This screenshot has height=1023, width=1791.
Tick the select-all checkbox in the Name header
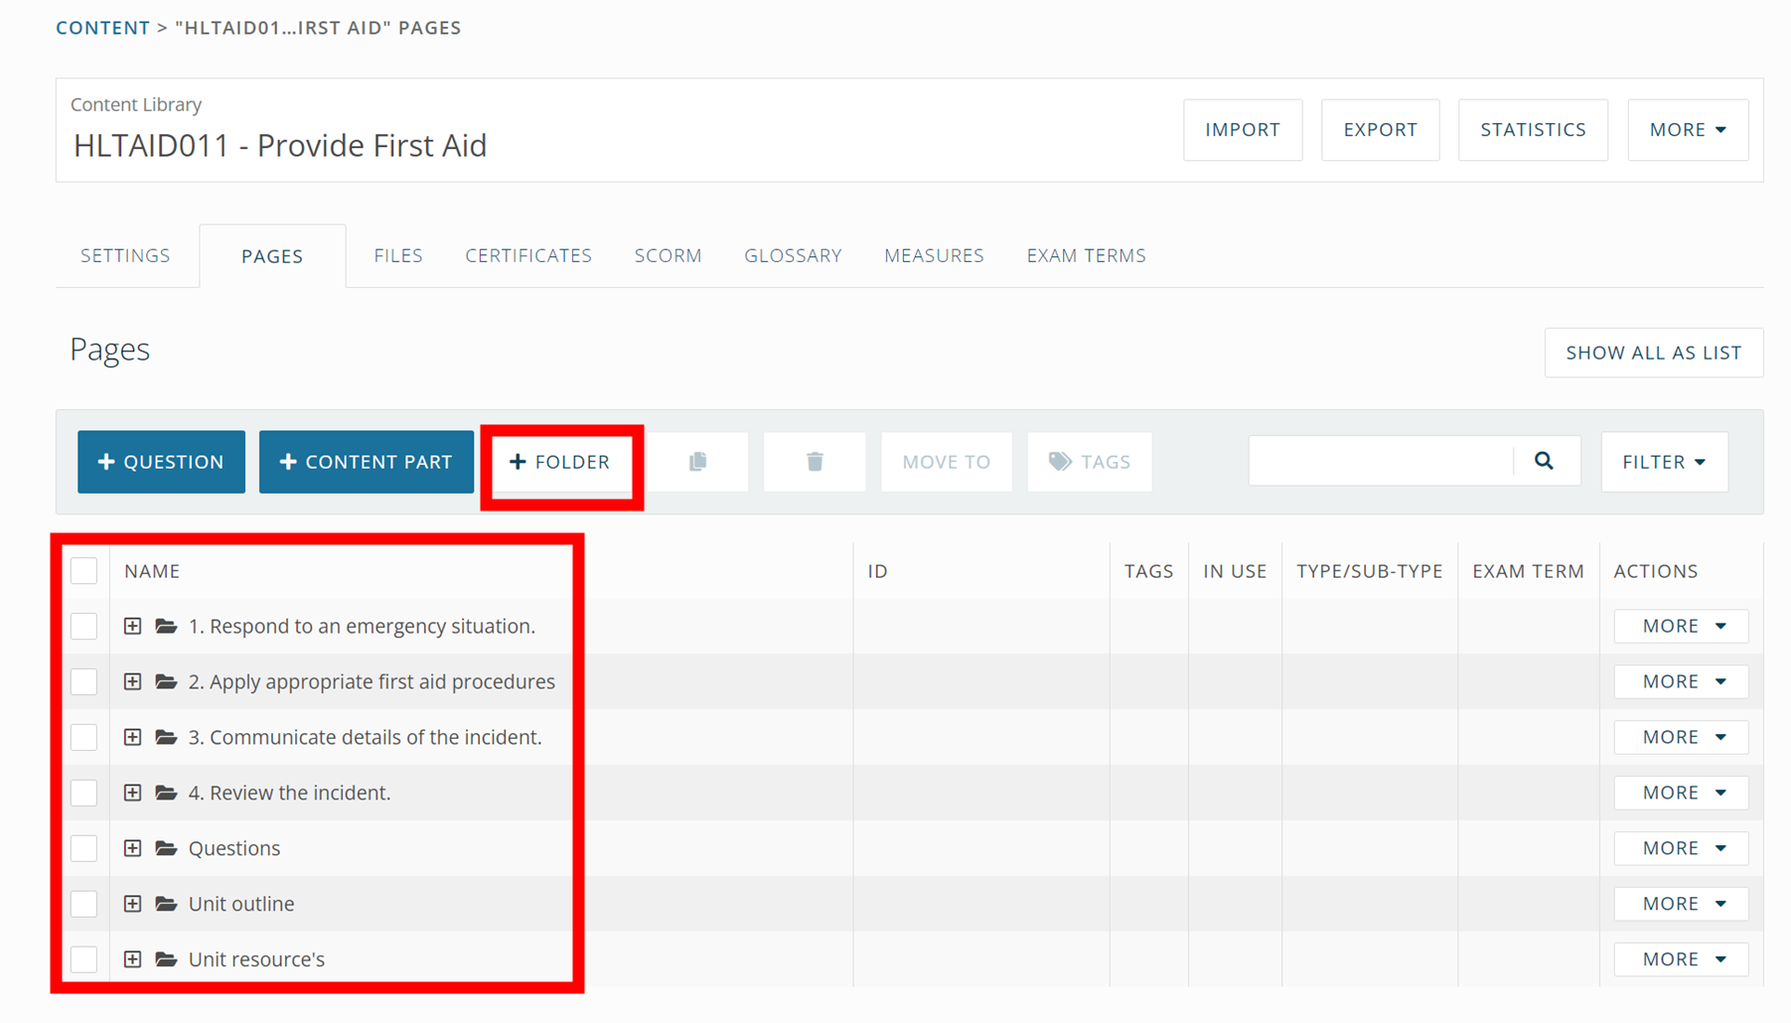(x=84, y=571)
